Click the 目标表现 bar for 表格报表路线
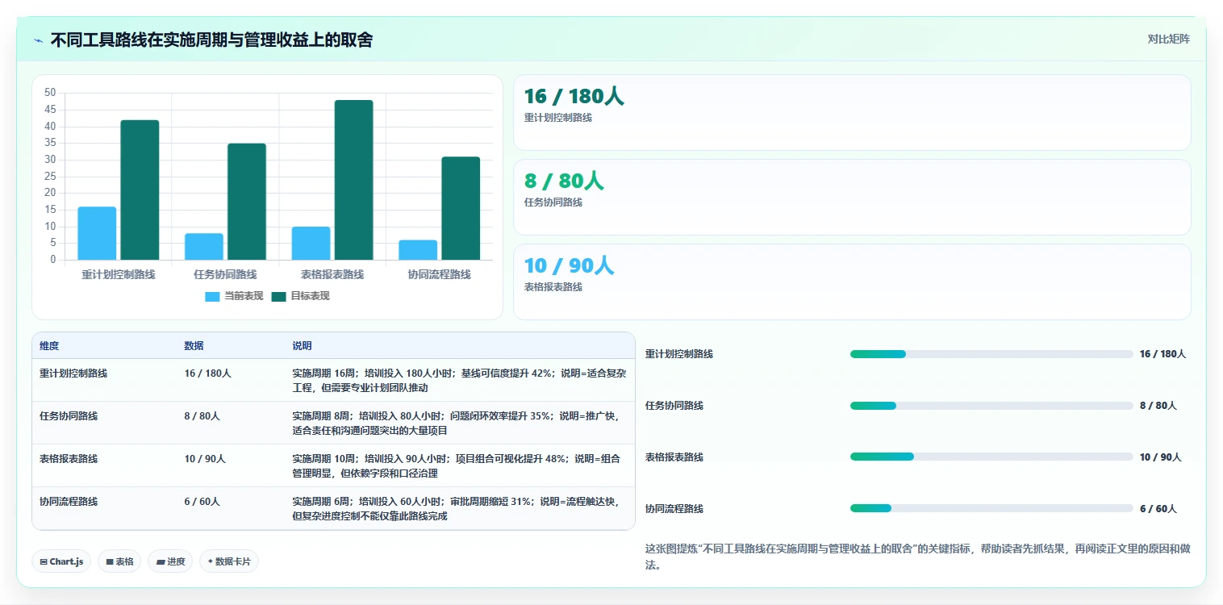The width and height of the screenshot is (1223, 605). point(353,180)
